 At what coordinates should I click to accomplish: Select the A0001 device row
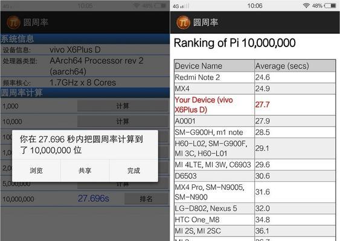[x=255, y=121]
